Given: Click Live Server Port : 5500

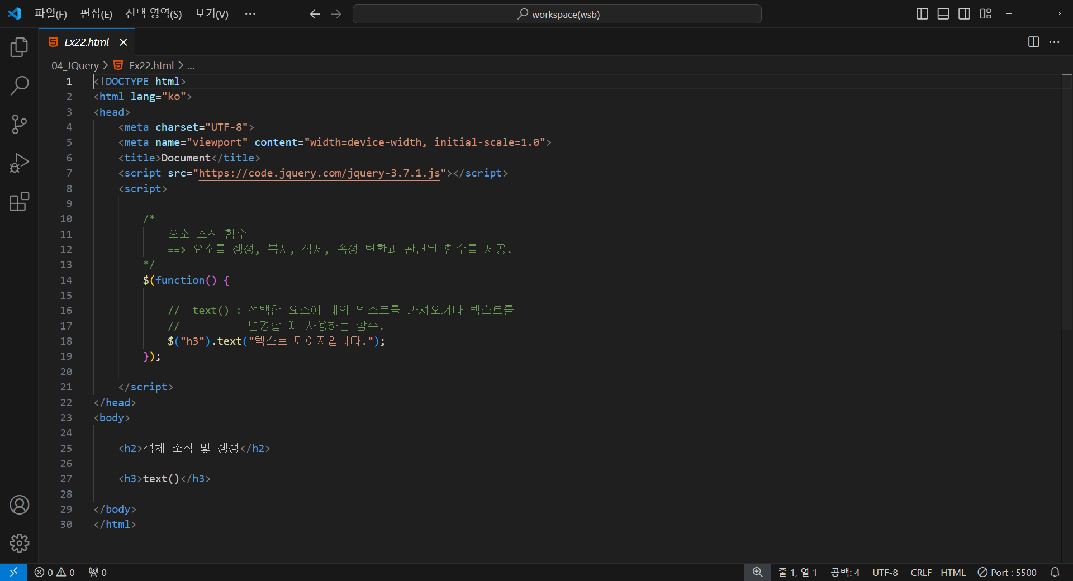Looking at the screenshot, I should point(1007,572).
